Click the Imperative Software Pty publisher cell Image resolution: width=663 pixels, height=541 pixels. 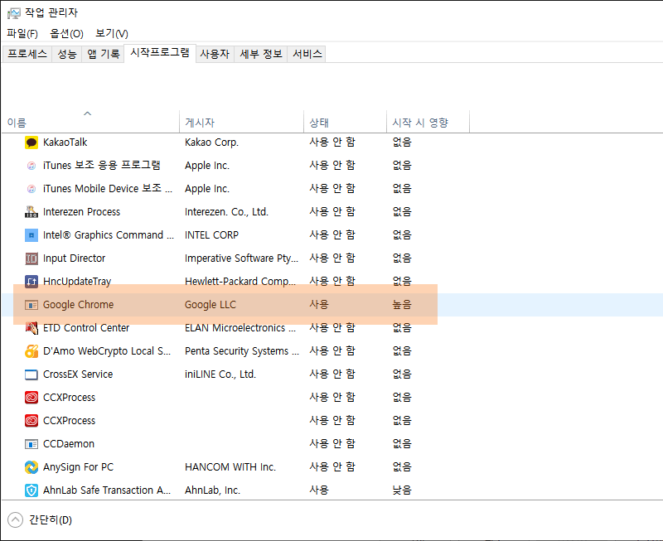[x=241, y=258]
